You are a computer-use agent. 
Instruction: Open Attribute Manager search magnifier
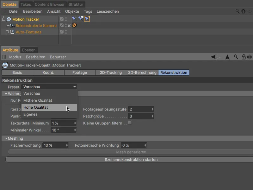coord(236,57)
